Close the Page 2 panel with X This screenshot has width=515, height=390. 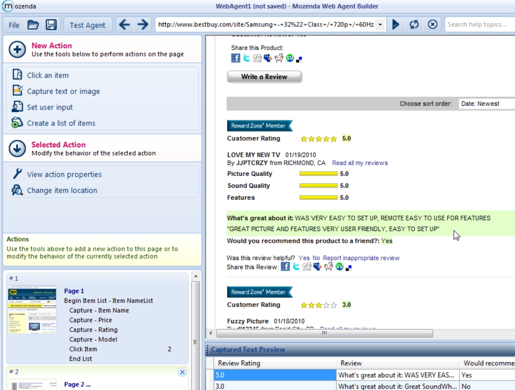pos(182,372)
